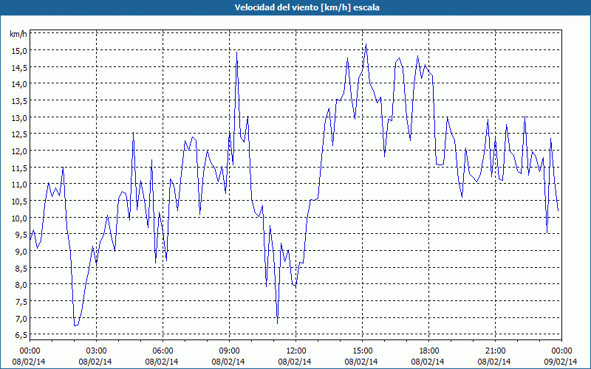Image resolution: width=591 pixels, height=369 pixels.
Task: Select the 14,0 y-axis value
Action: [19, 84]
